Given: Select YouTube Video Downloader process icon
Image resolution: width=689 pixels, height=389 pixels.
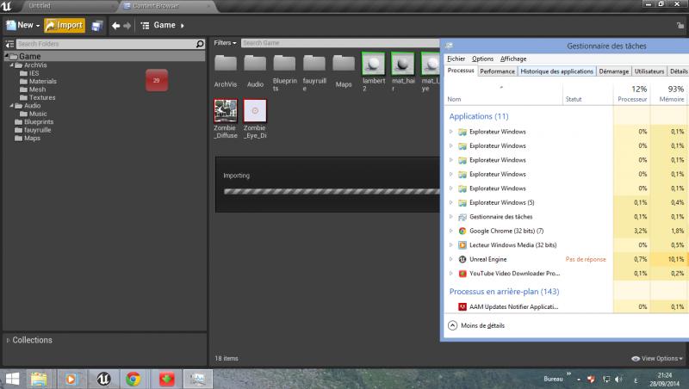Looking at the screenshot, I should pos(462,274).
